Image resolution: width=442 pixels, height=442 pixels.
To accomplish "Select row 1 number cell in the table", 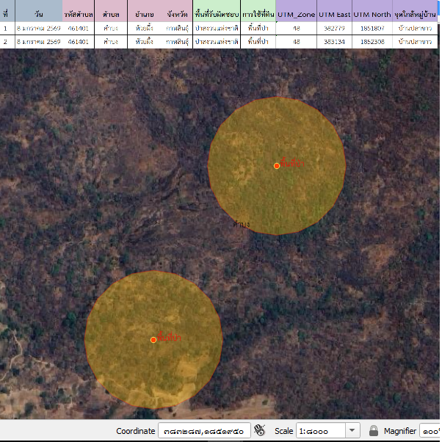I will pyautogui.click(x=6, y=28).
